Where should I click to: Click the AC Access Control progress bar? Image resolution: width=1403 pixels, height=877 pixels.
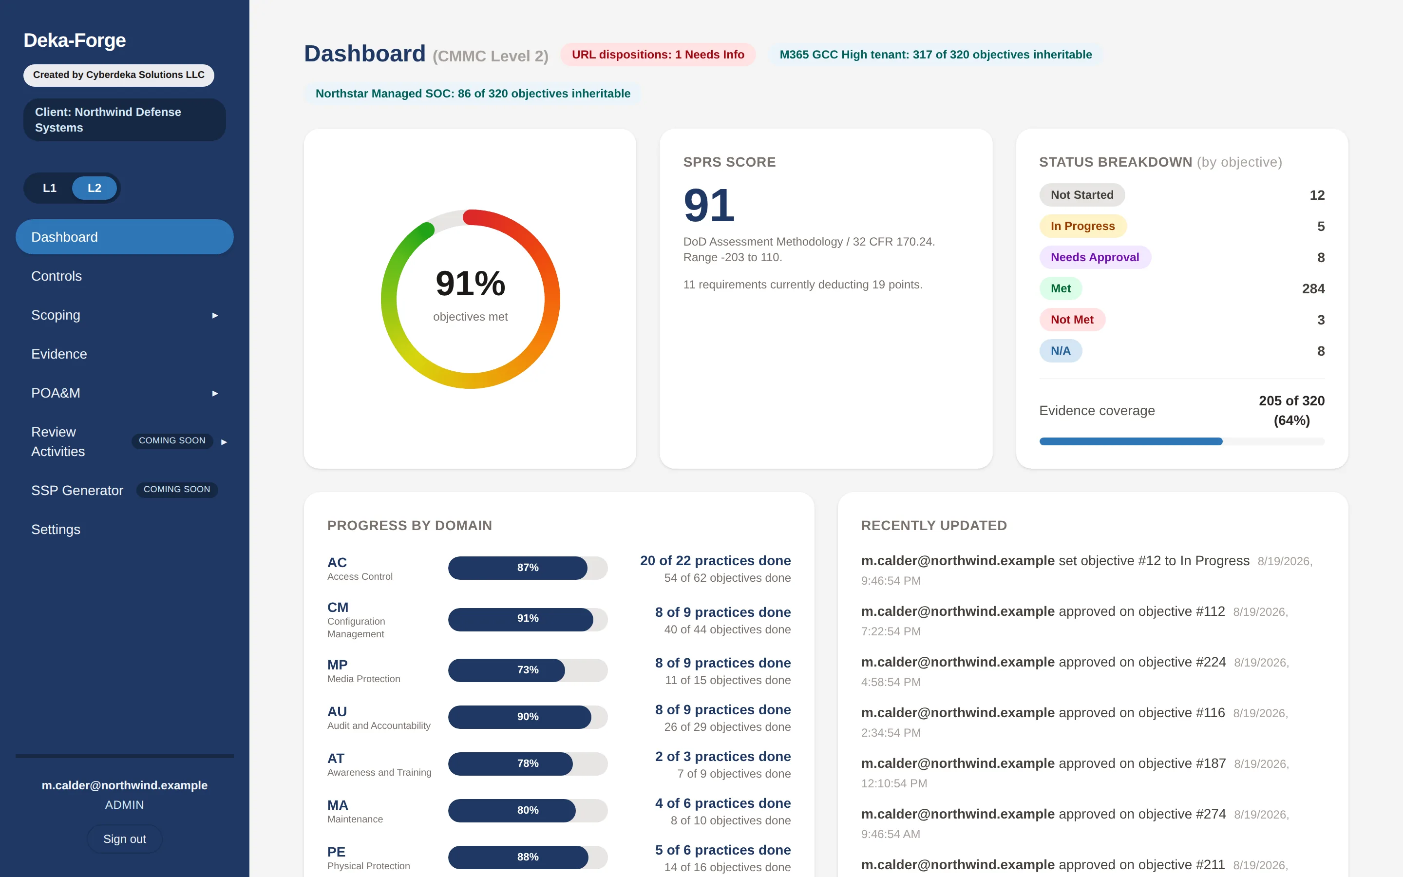click(x=528, y=568)
